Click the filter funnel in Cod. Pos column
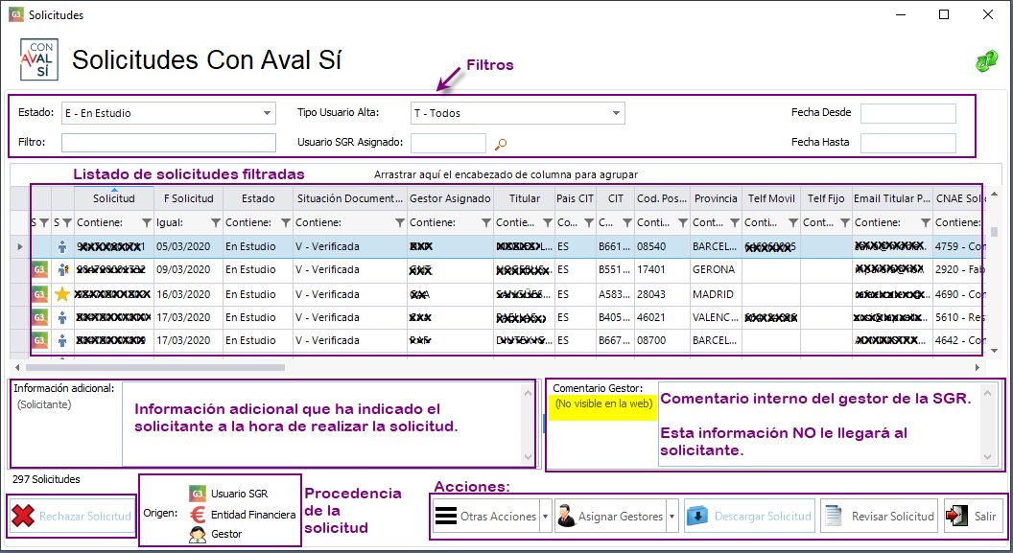Screen dimensions: 1013x553 (x=683, y=222)
